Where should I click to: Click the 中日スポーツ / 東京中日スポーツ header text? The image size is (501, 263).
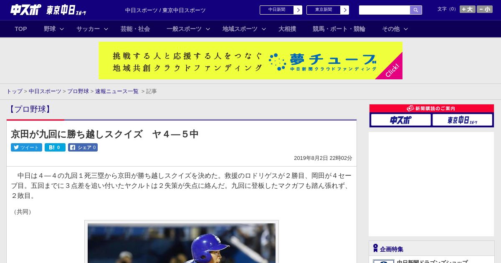tap(165, 10)
